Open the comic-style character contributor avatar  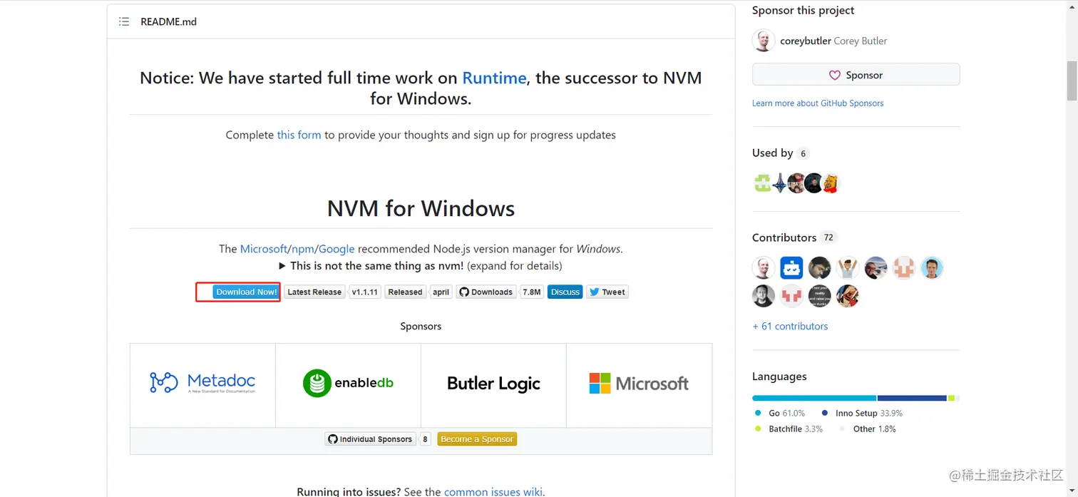pyautogui.click(x=848, y=296)
